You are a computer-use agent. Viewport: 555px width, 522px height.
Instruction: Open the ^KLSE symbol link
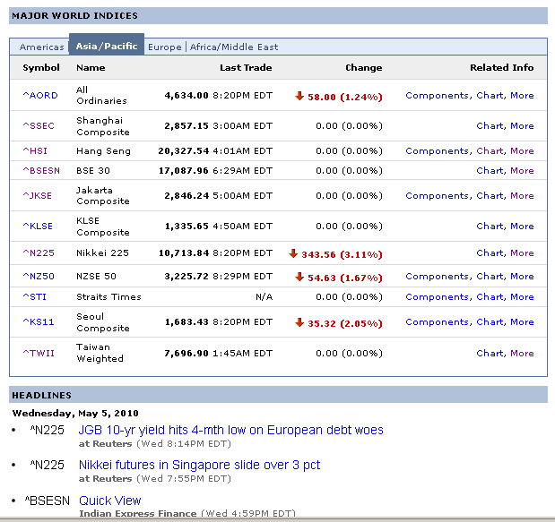click(38, 227)
